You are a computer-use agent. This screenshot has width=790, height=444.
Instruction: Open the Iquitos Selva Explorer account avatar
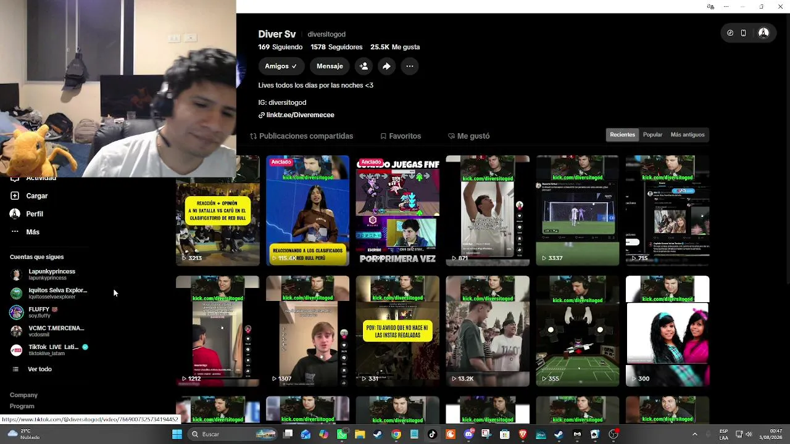pyautogui.click(x=16, y=293)
